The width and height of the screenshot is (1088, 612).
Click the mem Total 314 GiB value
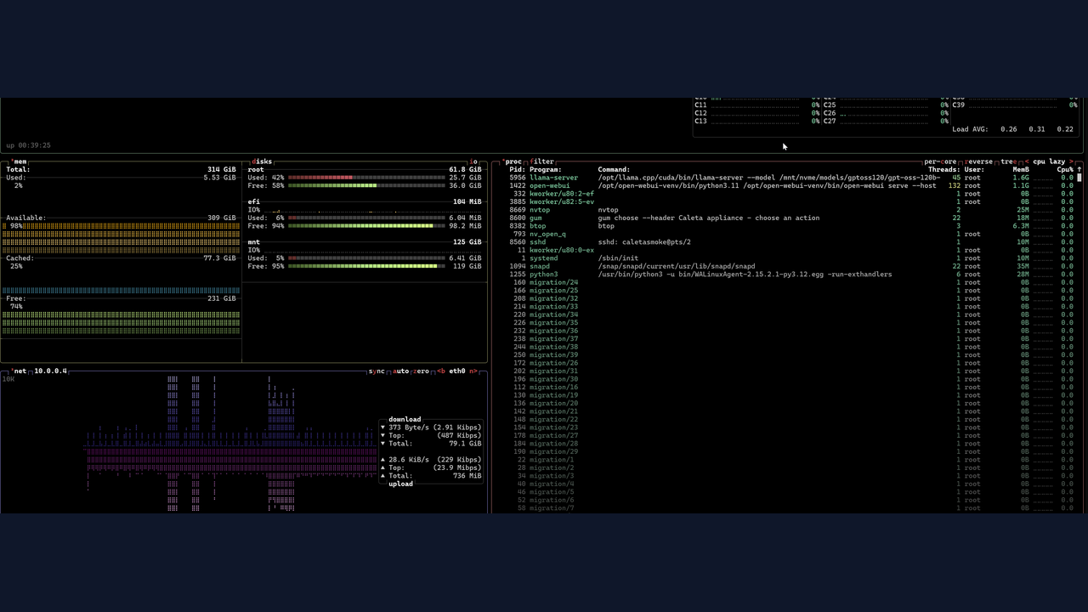click(x=222, y=169)
